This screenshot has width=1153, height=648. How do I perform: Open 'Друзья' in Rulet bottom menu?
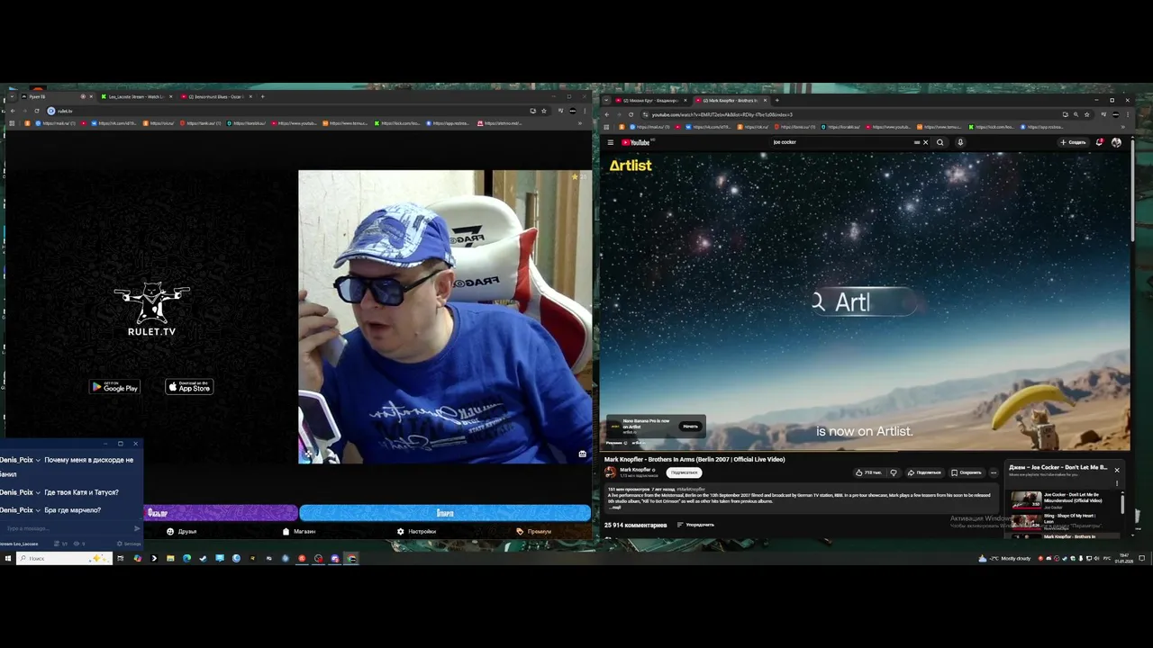pyautogui.click(x=181, y=532)
